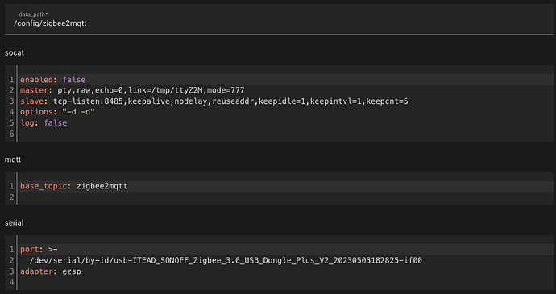Click the 'port: >-' line in serial
The image size is (556, 294).
pos(287,250)
